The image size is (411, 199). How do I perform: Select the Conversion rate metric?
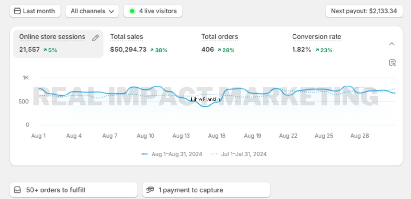coord(316,37)
